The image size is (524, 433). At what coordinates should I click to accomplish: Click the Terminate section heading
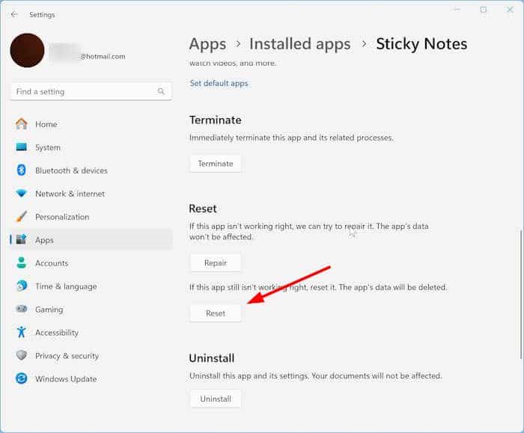pyautogui.click(x=216, y=120)
